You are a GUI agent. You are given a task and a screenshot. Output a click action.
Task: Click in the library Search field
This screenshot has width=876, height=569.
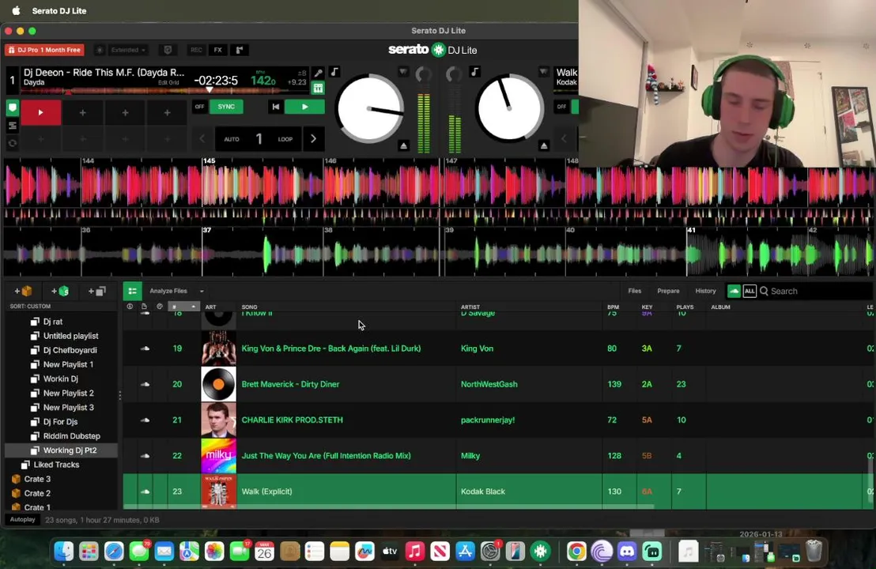tap(814, 291)
